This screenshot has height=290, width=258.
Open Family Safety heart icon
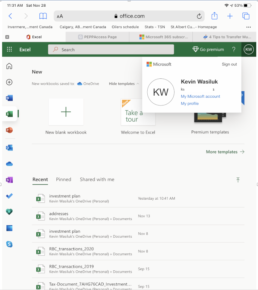pos(9,212)
